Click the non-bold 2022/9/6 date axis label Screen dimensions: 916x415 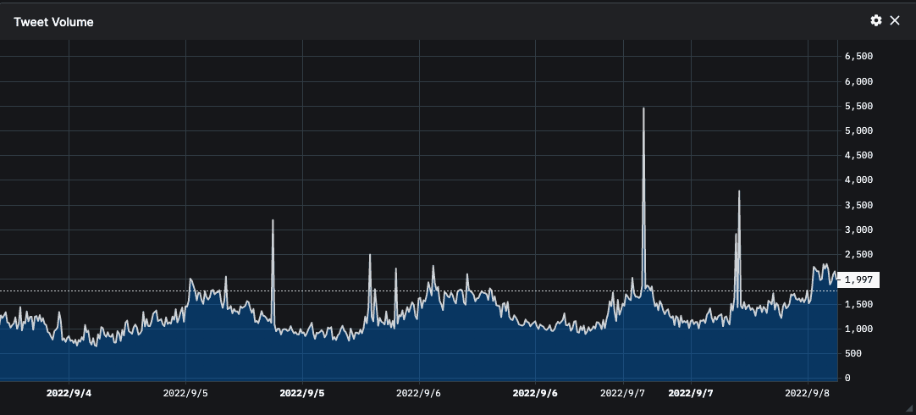[x=419, y=393]
